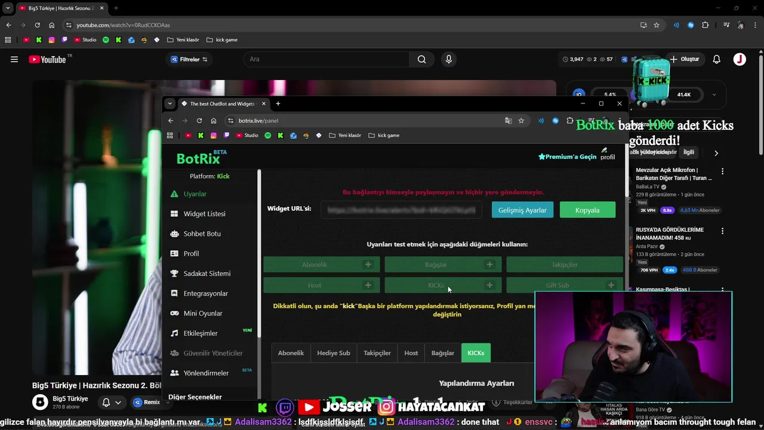
Task: Switch to the Abonelik settings tab
Action: (x=291, y=353)
